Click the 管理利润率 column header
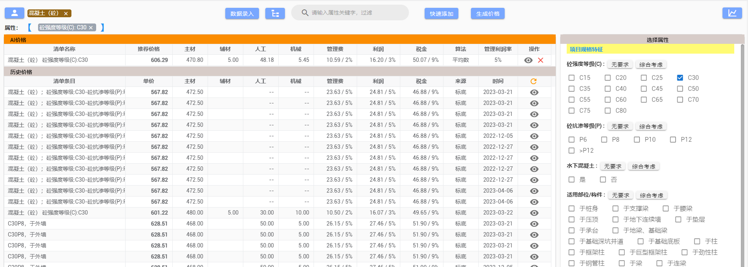 498,49
